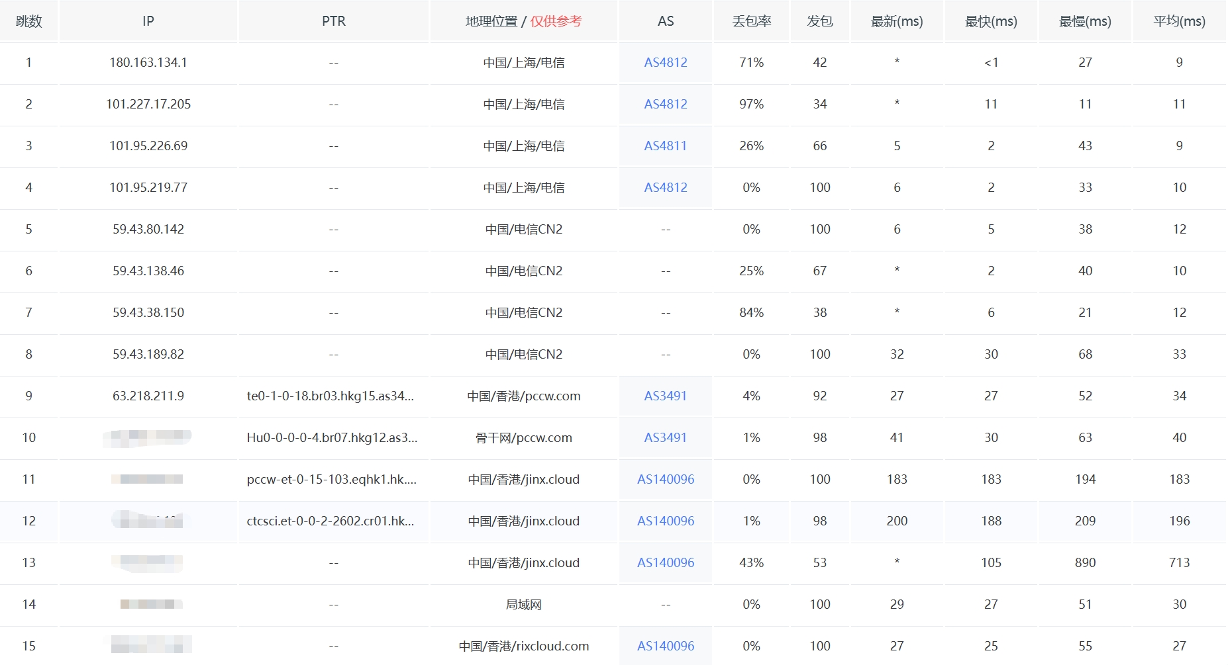Viewport: 1228px width, 665px height.
Task: Click the PTR entry starting with ctcsci.et
Action: click(333, 521)
